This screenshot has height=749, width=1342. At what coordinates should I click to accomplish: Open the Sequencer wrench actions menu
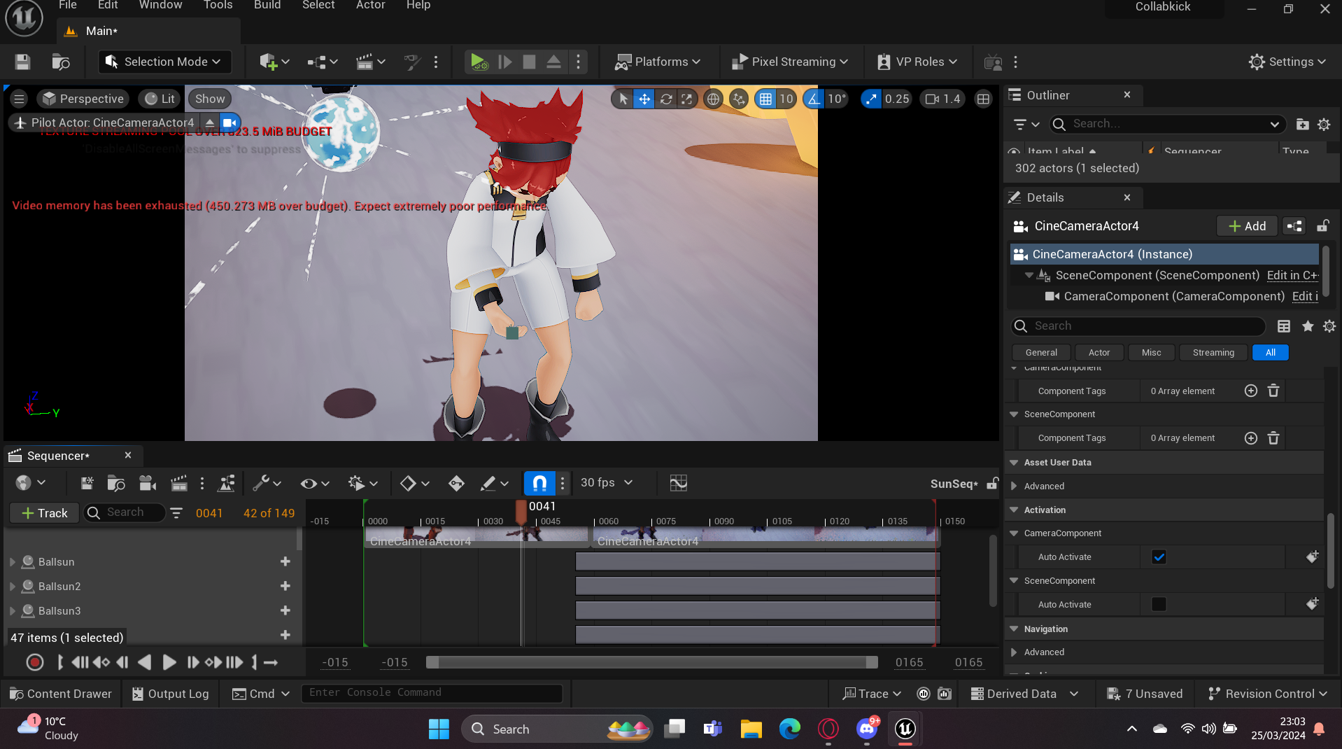coord(267,483)
